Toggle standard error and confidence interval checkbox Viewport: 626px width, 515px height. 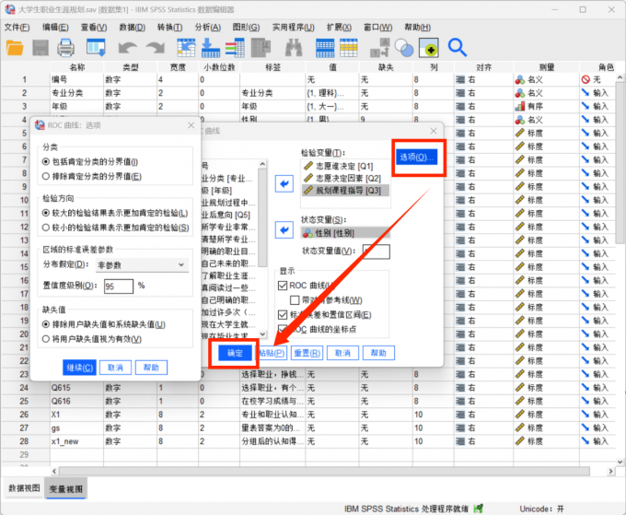point(283,315)
